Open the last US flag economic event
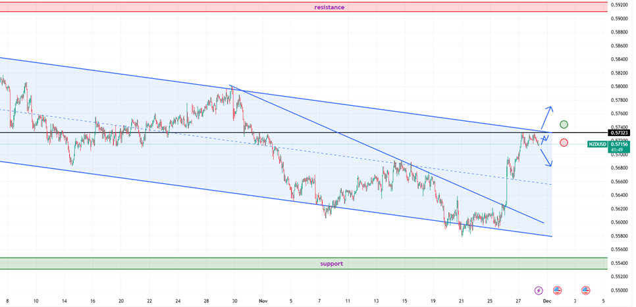 585,290
